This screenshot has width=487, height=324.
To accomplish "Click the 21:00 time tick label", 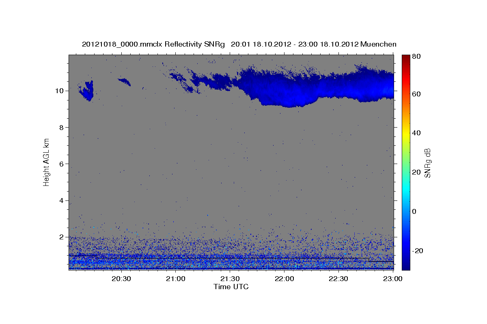I will [175, 279].
